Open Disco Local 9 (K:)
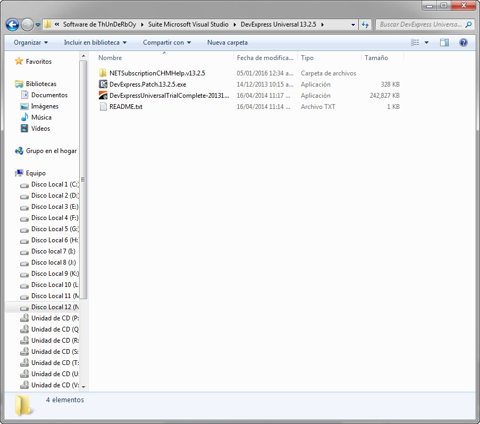The image size is (480, 424). 55,274
